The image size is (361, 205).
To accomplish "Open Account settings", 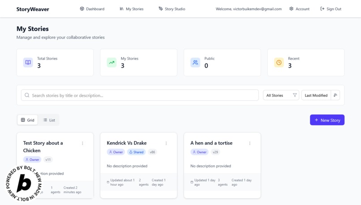I will 299,9.
